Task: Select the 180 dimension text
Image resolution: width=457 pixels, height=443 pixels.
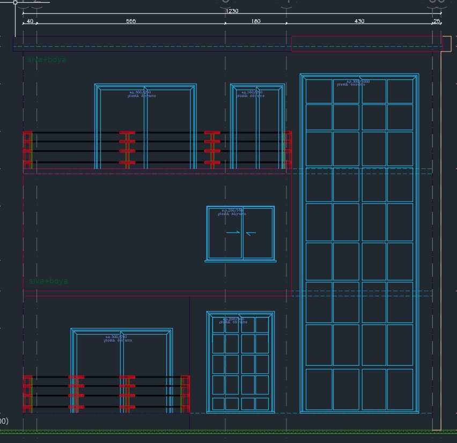Action: (256, 21)
